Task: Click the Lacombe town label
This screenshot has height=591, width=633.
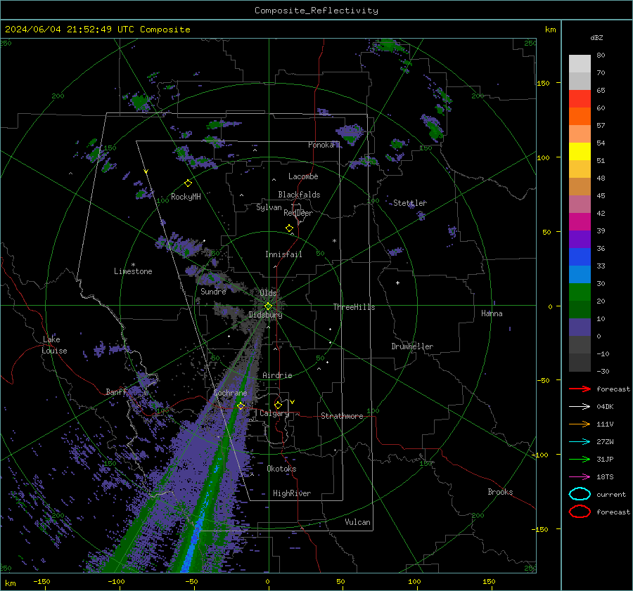Action: coord(303,176)
